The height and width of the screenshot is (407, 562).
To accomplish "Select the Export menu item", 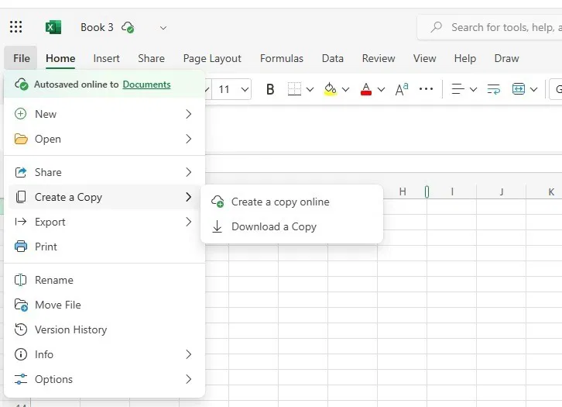I will pyautogui.click(x=104, y=222).
